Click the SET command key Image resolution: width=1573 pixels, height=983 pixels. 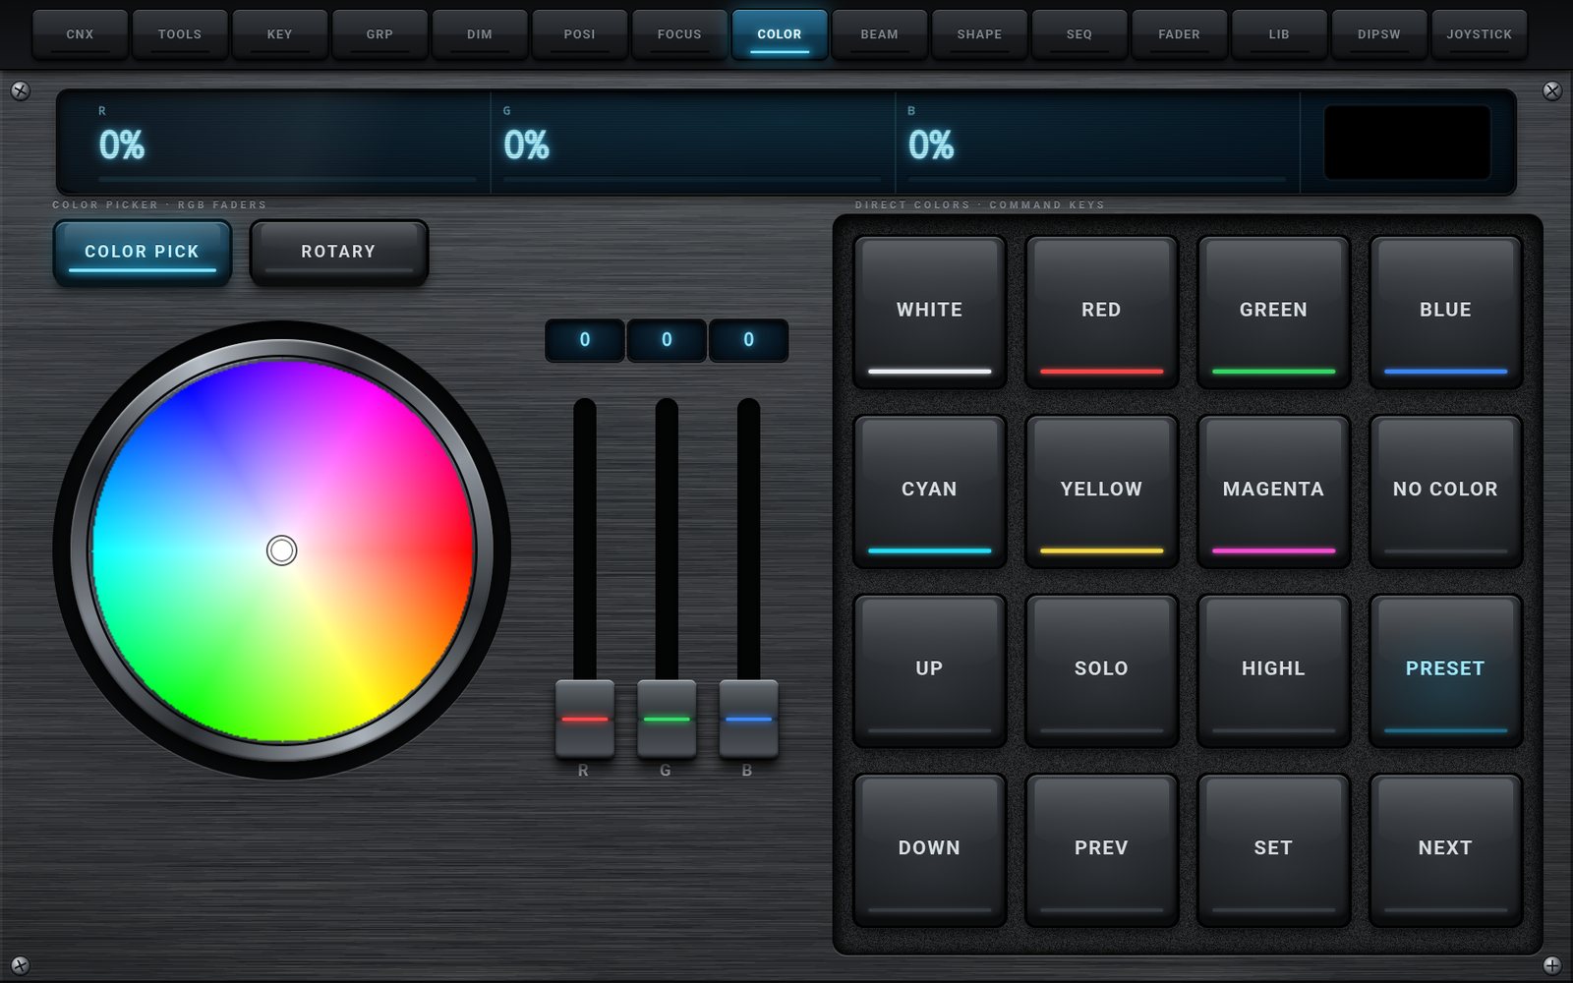coord(1273,849)
